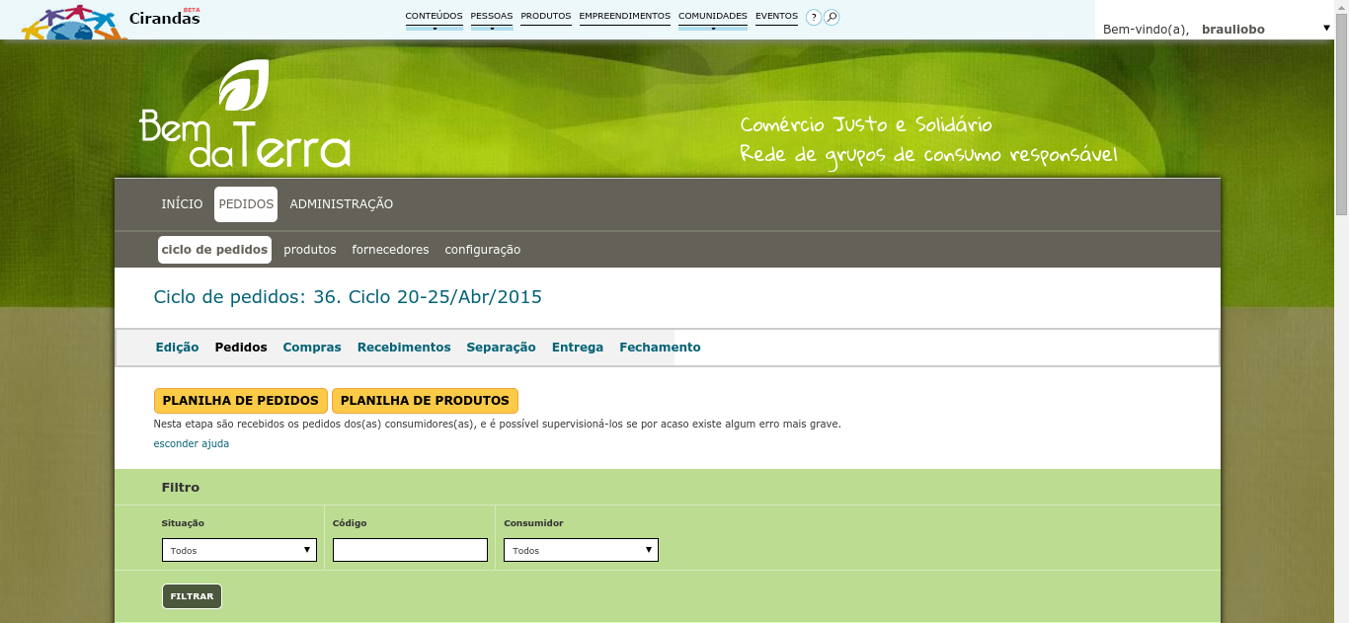Go to Eventos in top menu
This screenshot has width=1349, height=623.
776,16
